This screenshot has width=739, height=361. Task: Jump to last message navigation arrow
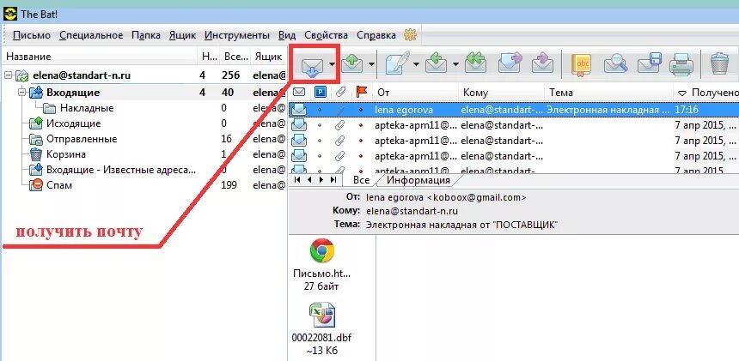(x=333, y=179)
